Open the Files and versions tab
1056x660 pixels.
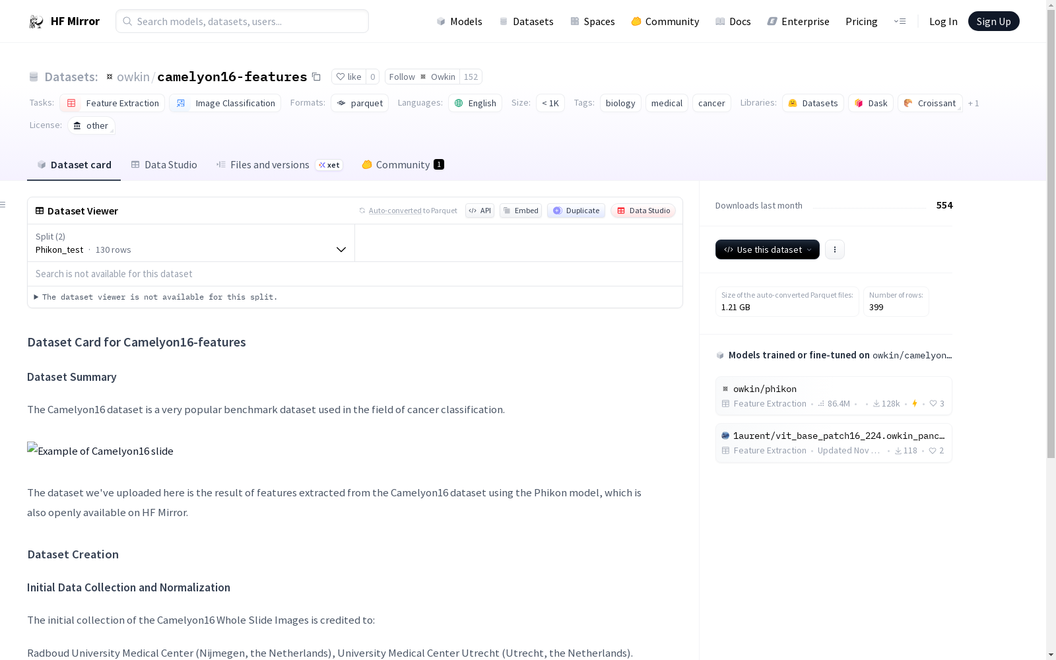tap(279, 164)
